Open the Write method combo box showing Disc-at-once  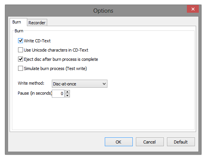point(79,84)
